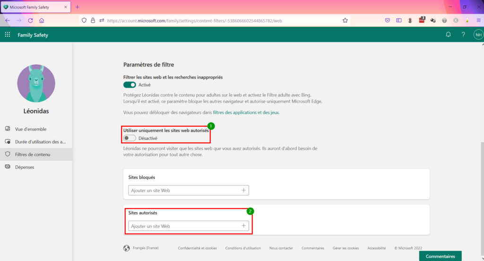The width and height of the screenshot is (484, 261).
Task: Click the gear-shaped extension icon
Action: [x=444, y=20]
